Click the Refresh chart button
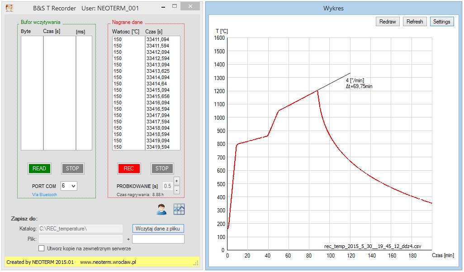Viewport: 464px width, 272px height. pyautogui.click(x=415, y=22)
